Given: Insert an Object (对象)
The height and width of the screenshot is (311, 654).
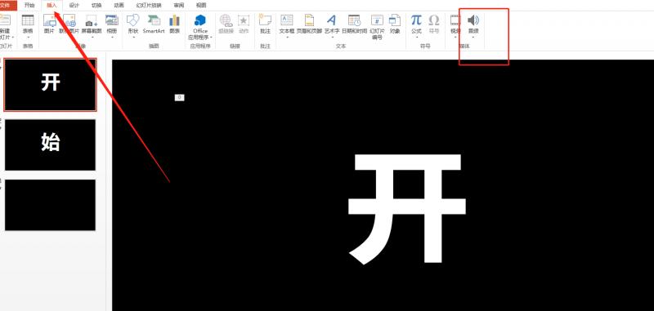Looking at the screenshot, I should [395, 24].
